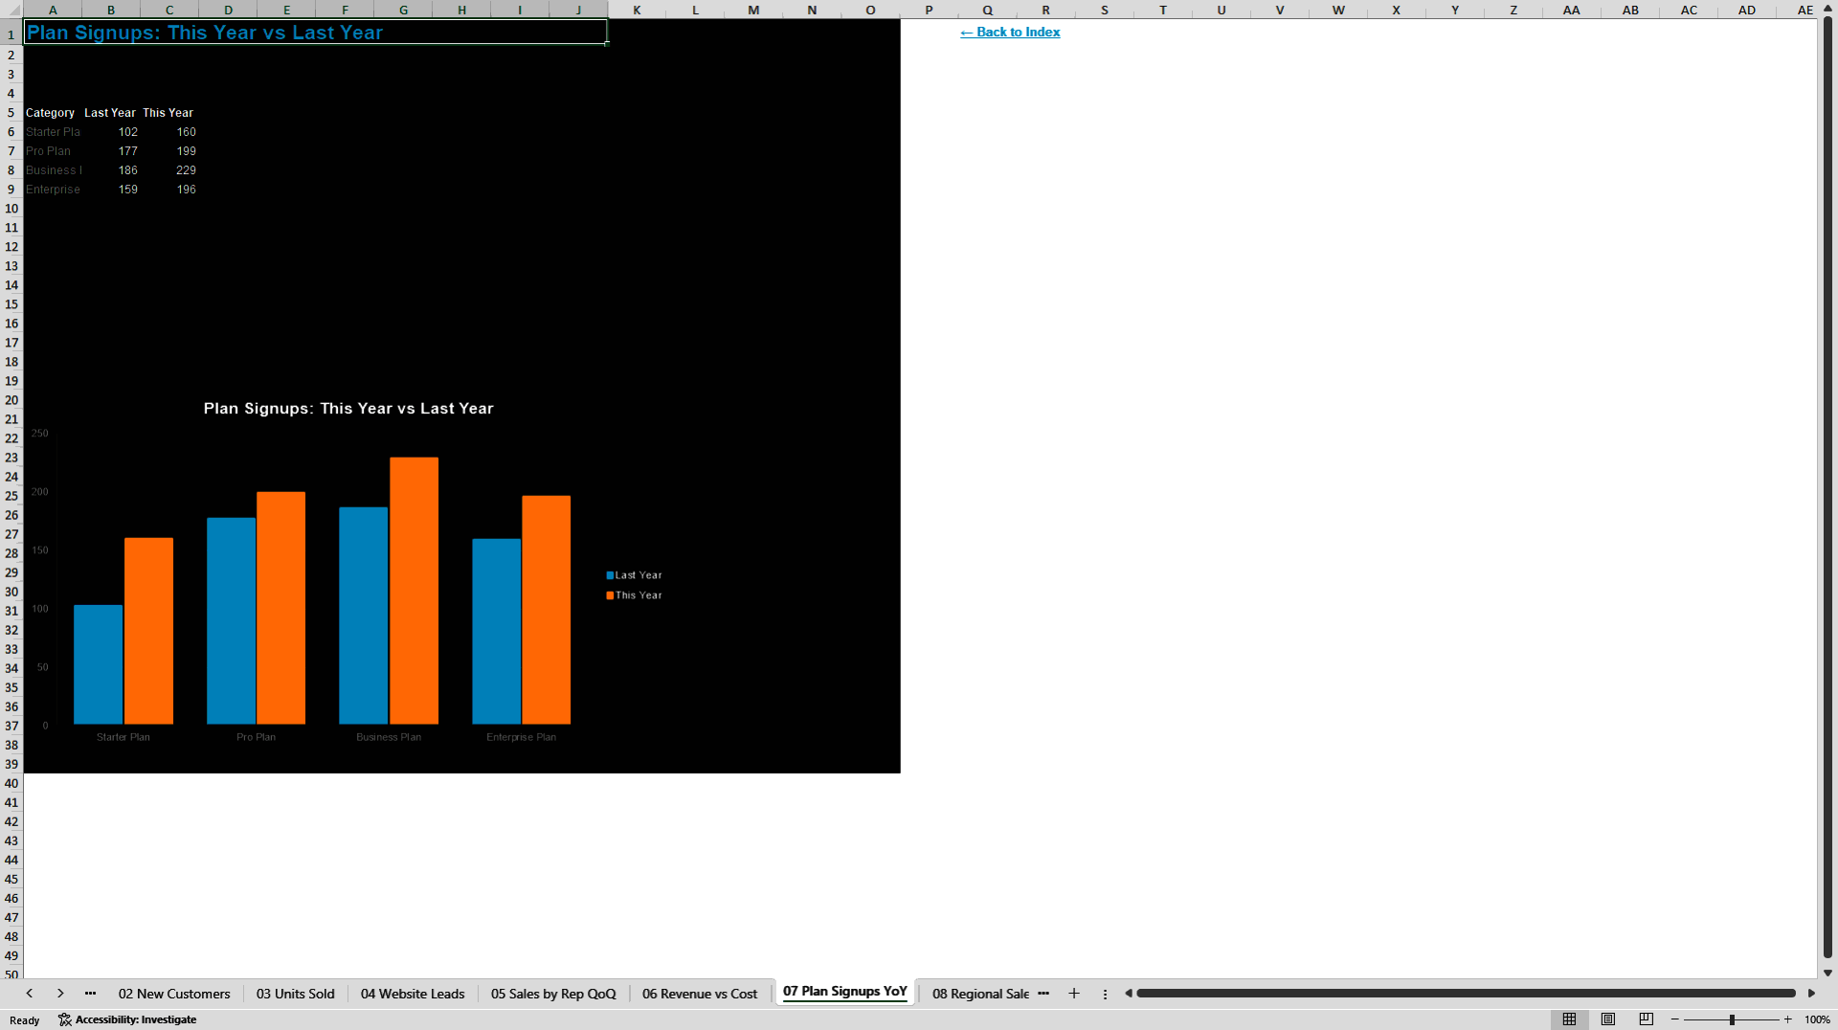The width and height of the screenshot is (1838, 1030).
Task: Open the 06 Revenue vs Cost tab
Action: tap(700, 994)
